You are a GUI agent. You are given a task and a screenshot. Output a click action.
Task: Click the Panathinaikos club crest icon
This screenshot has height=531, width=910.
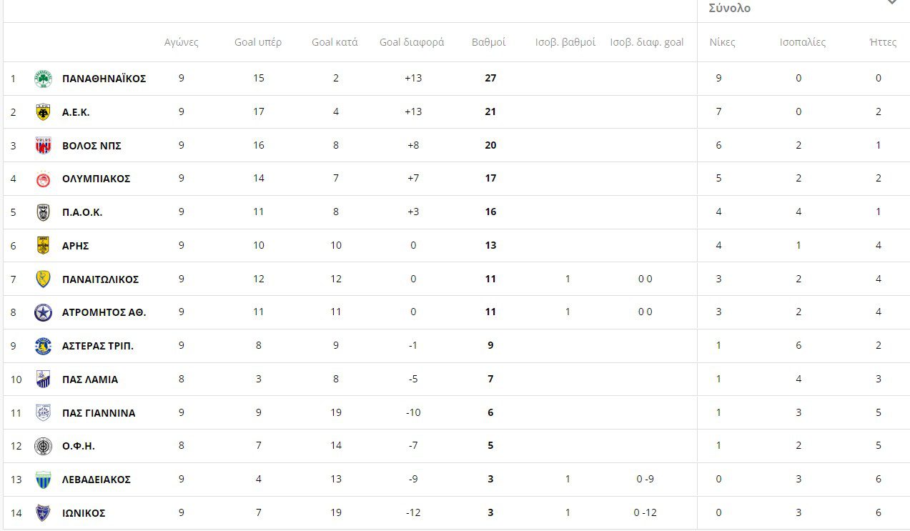[x=44, y=79]
